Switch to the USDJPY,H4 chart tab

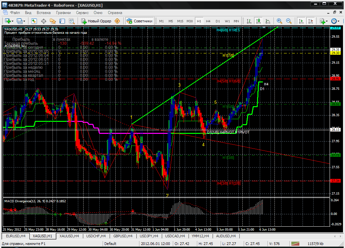pos(149,236)
